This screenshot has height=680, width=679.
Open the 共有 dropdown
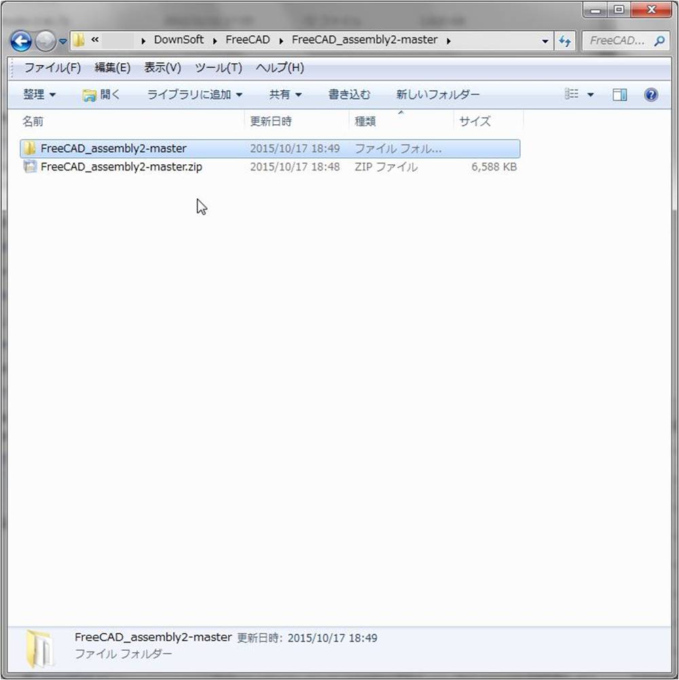tap(285, 94)
